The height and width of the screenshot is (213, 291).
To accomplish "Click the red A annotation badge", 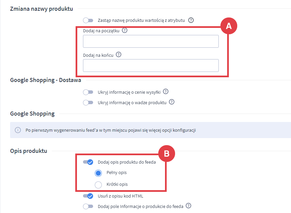I will click(x=229, y=26).
